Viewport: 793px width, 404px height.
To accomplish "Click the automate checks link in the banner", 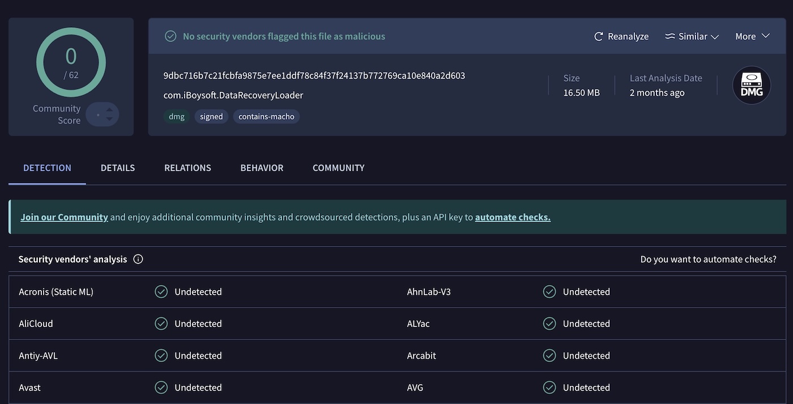I will tap(512, 216).
